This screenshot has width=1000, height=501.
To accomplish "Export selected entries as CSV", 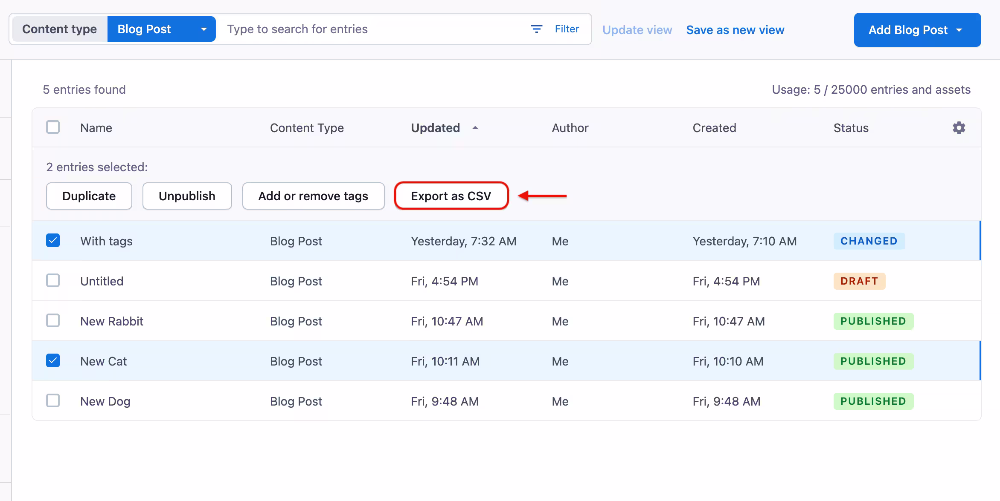I will click(x=451, y=196).
